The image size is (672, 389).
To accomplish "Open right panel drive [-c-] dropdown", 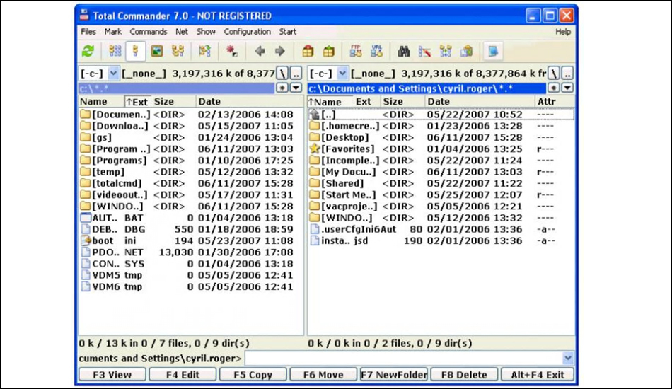I will [342, 74].
